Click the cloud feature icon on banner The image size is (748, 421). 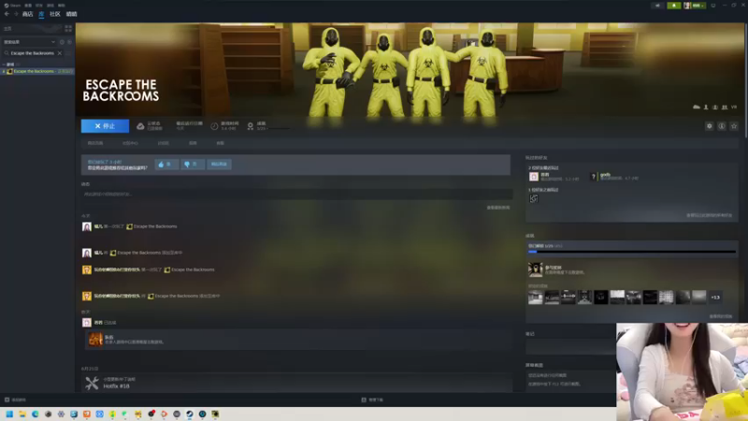[697, 107]
